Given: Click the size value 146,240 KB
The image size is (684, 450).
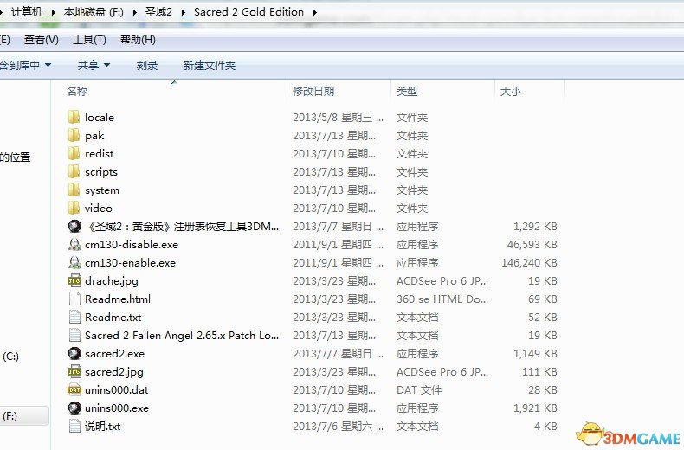Looking at the screenshot, I should pyautogui.click(x=529, y=262).
